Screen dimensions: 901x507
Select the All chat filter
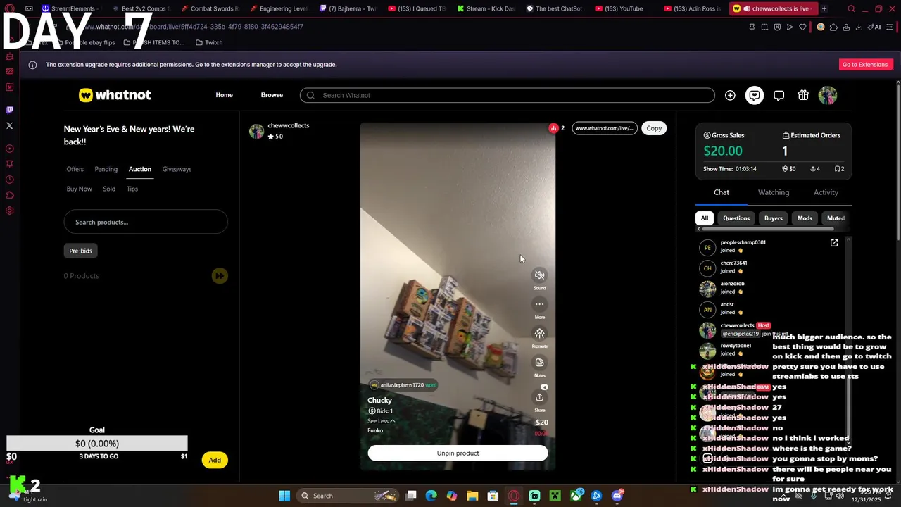(705, 218)
